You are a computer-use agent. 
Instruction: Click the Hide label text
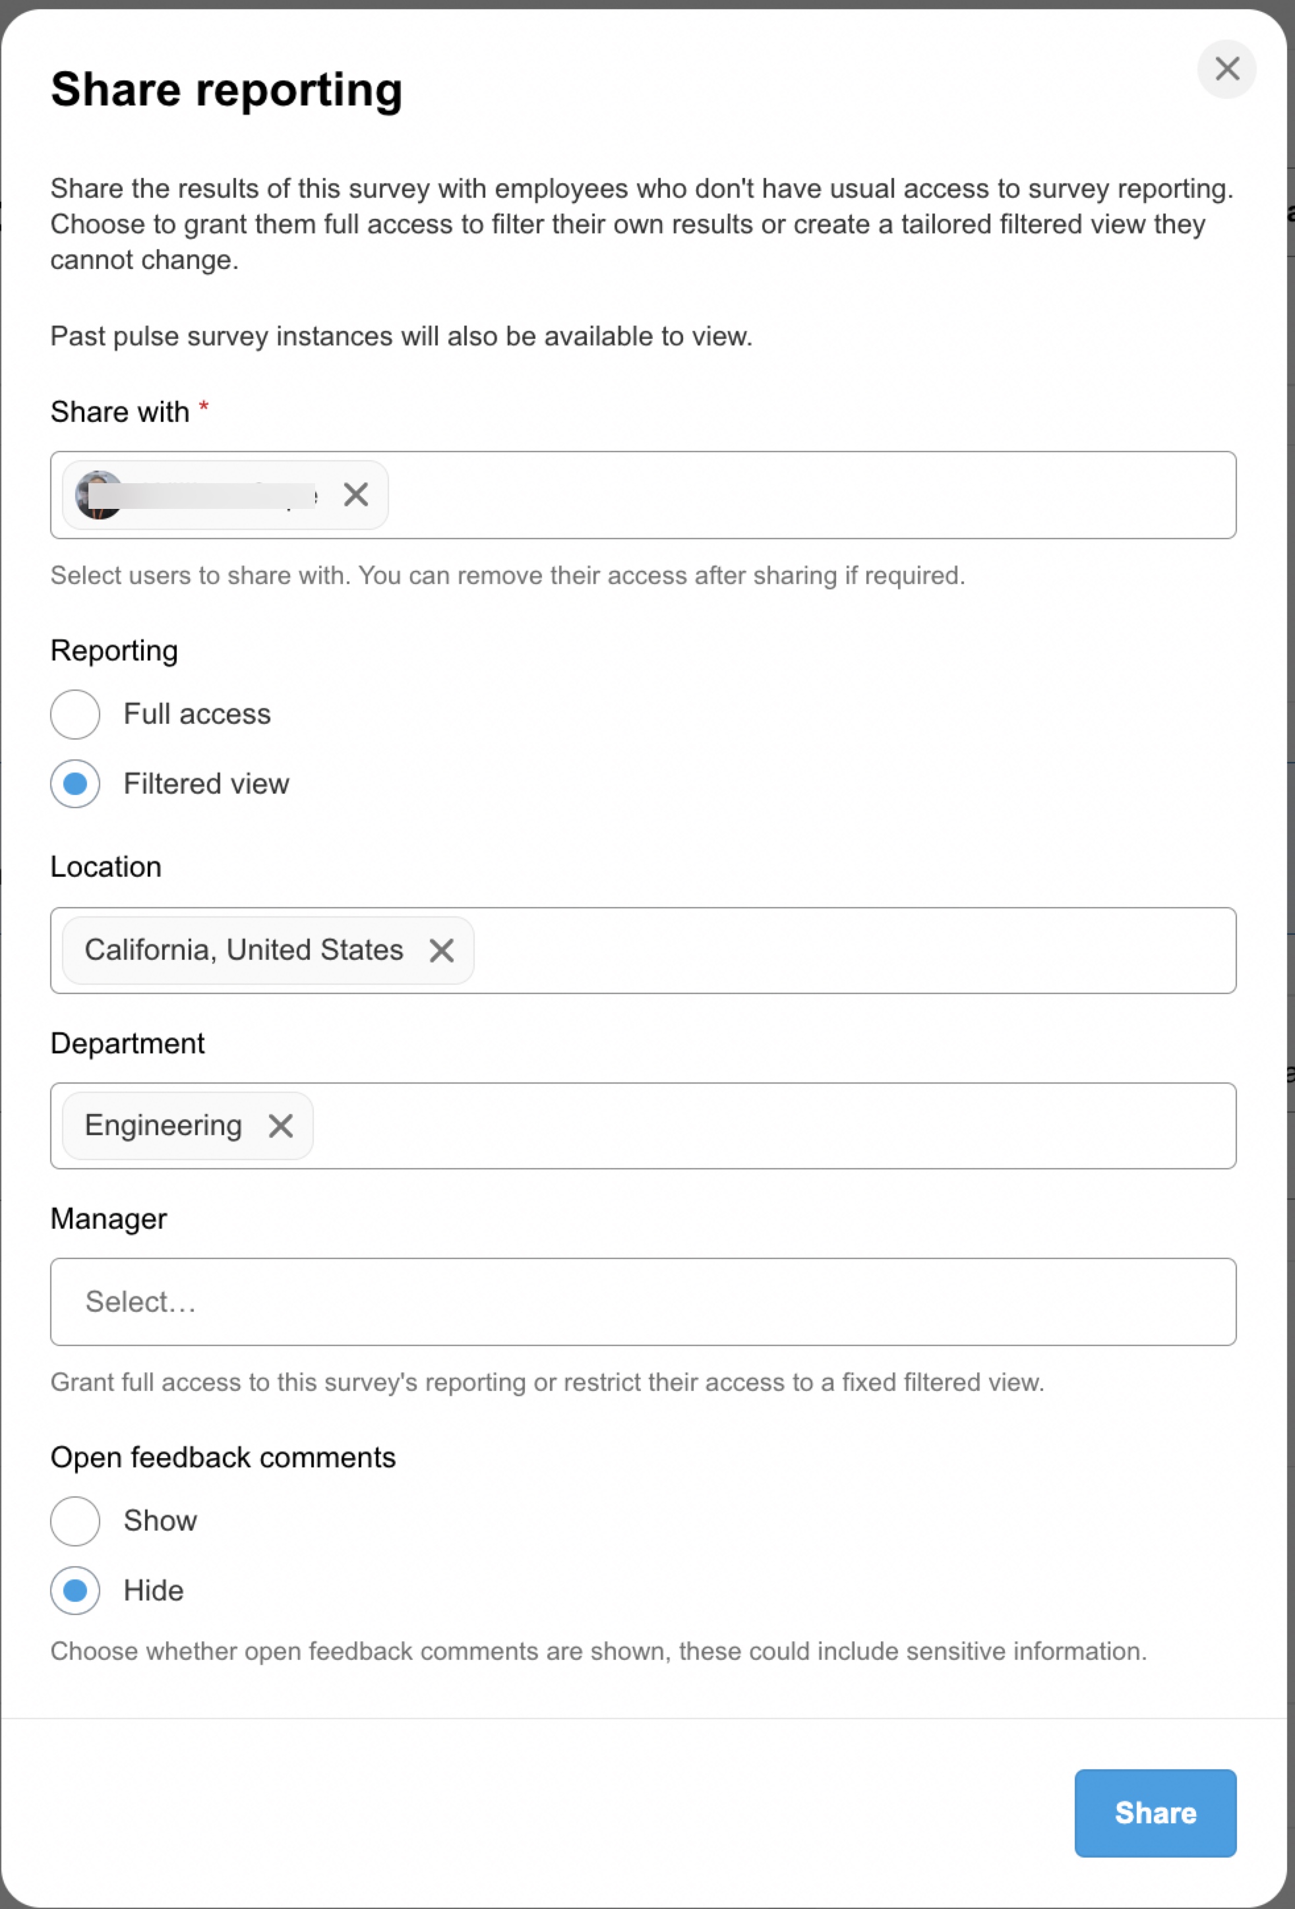click(x=154, y=1591)
